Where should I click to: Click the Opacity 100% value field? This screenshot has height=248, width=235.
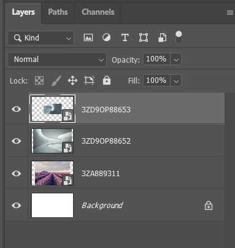point(156,60)
